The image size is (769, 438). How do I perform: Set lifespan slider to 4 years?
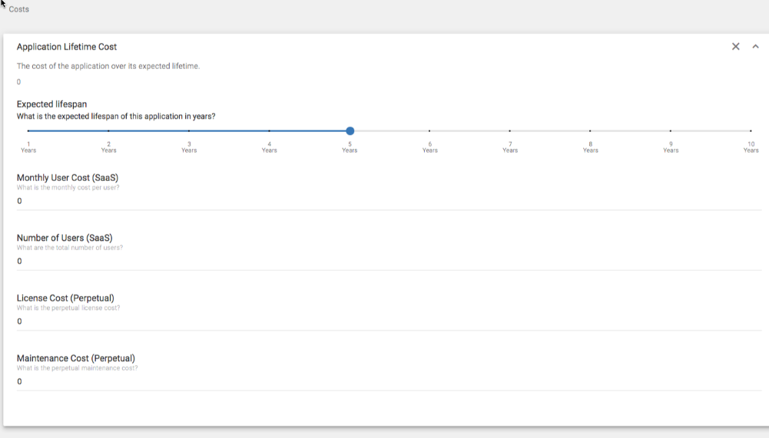point(269,131)
